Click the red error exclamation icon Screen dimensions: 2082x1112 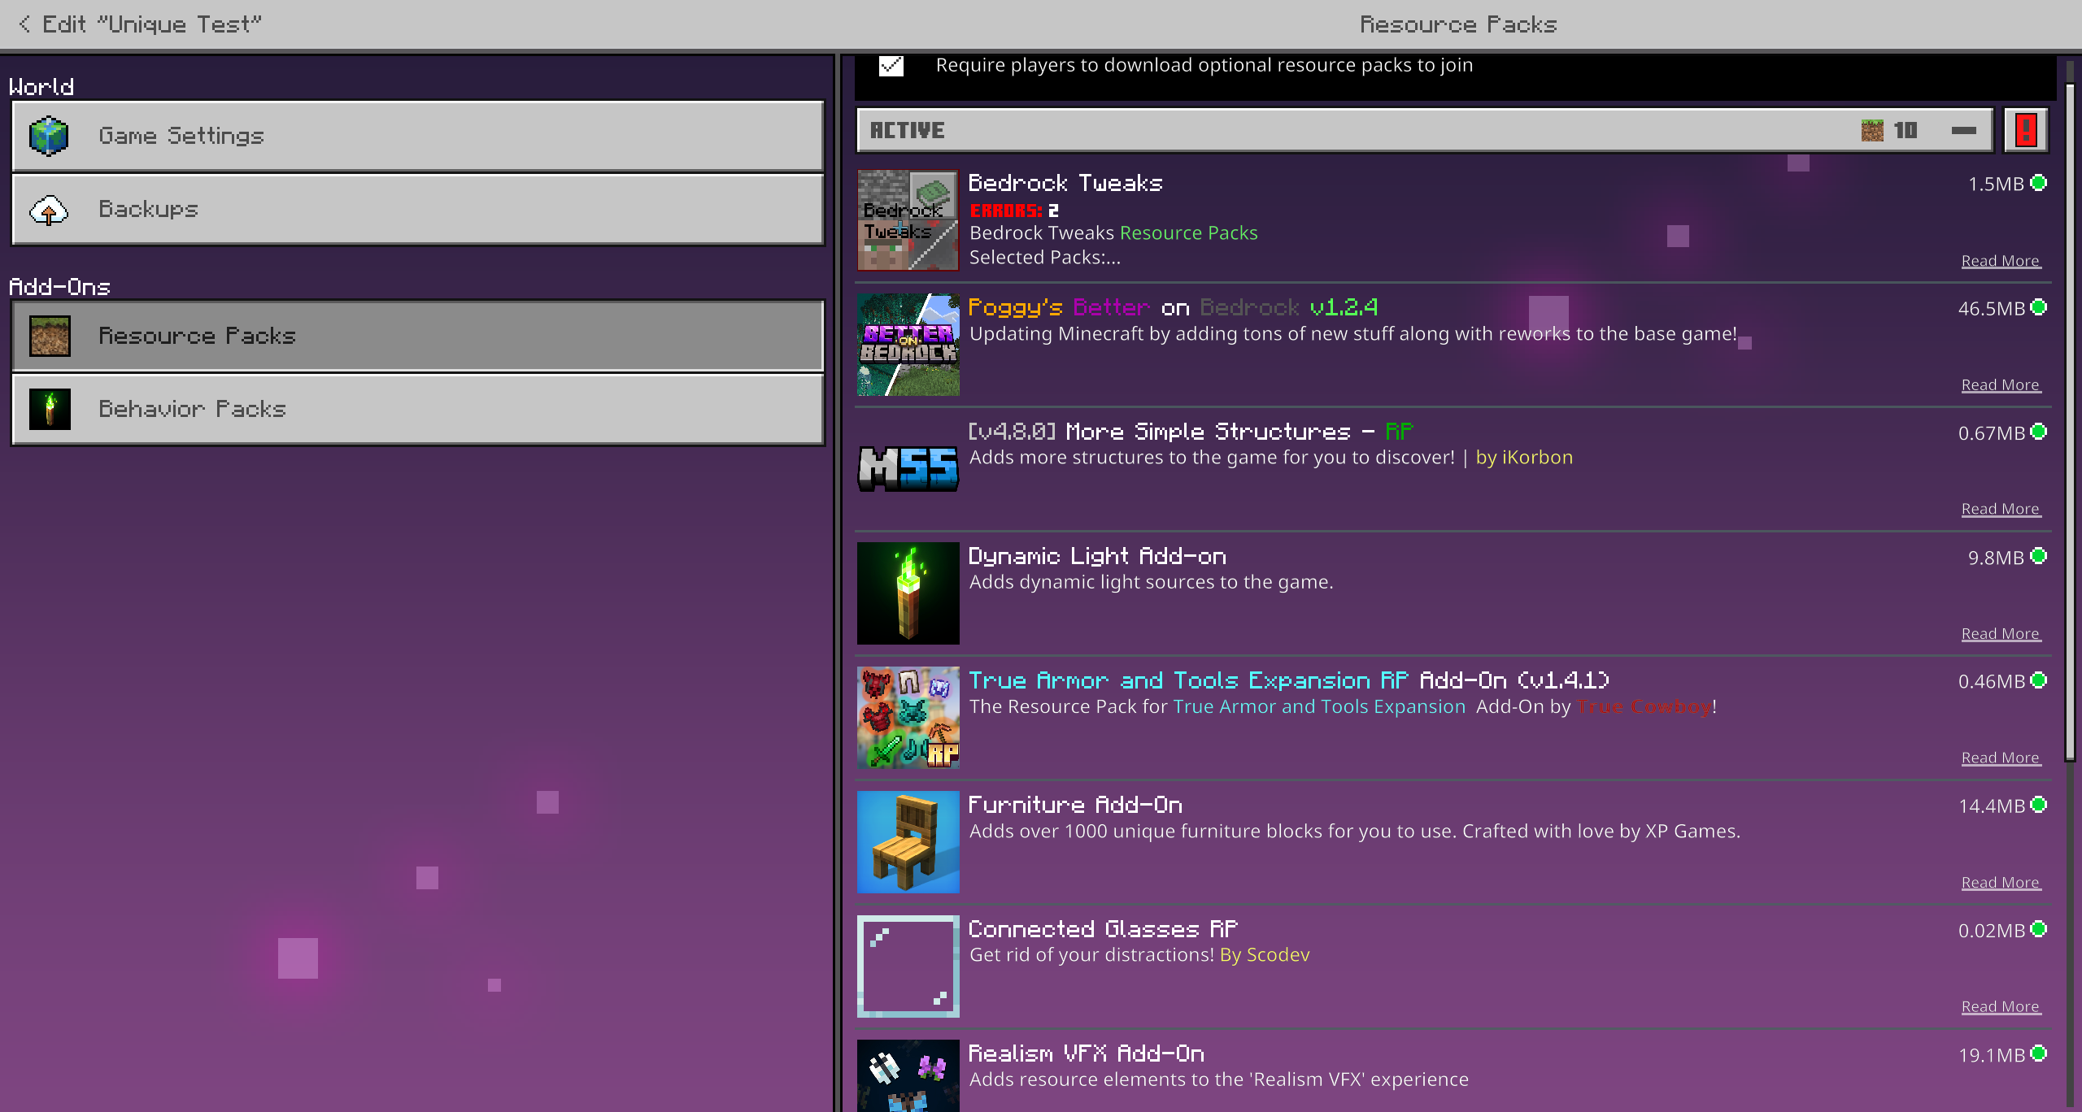pos(2025,130)
